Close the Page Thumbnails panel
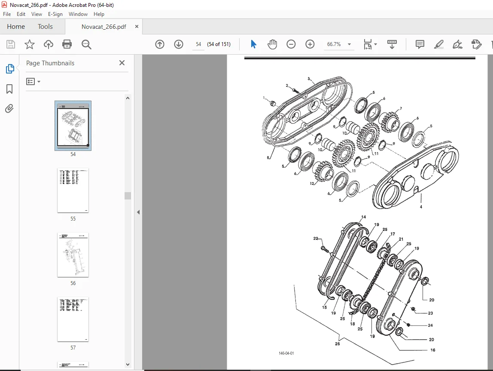This screenshot has width=493, height=371. [122, 63]
